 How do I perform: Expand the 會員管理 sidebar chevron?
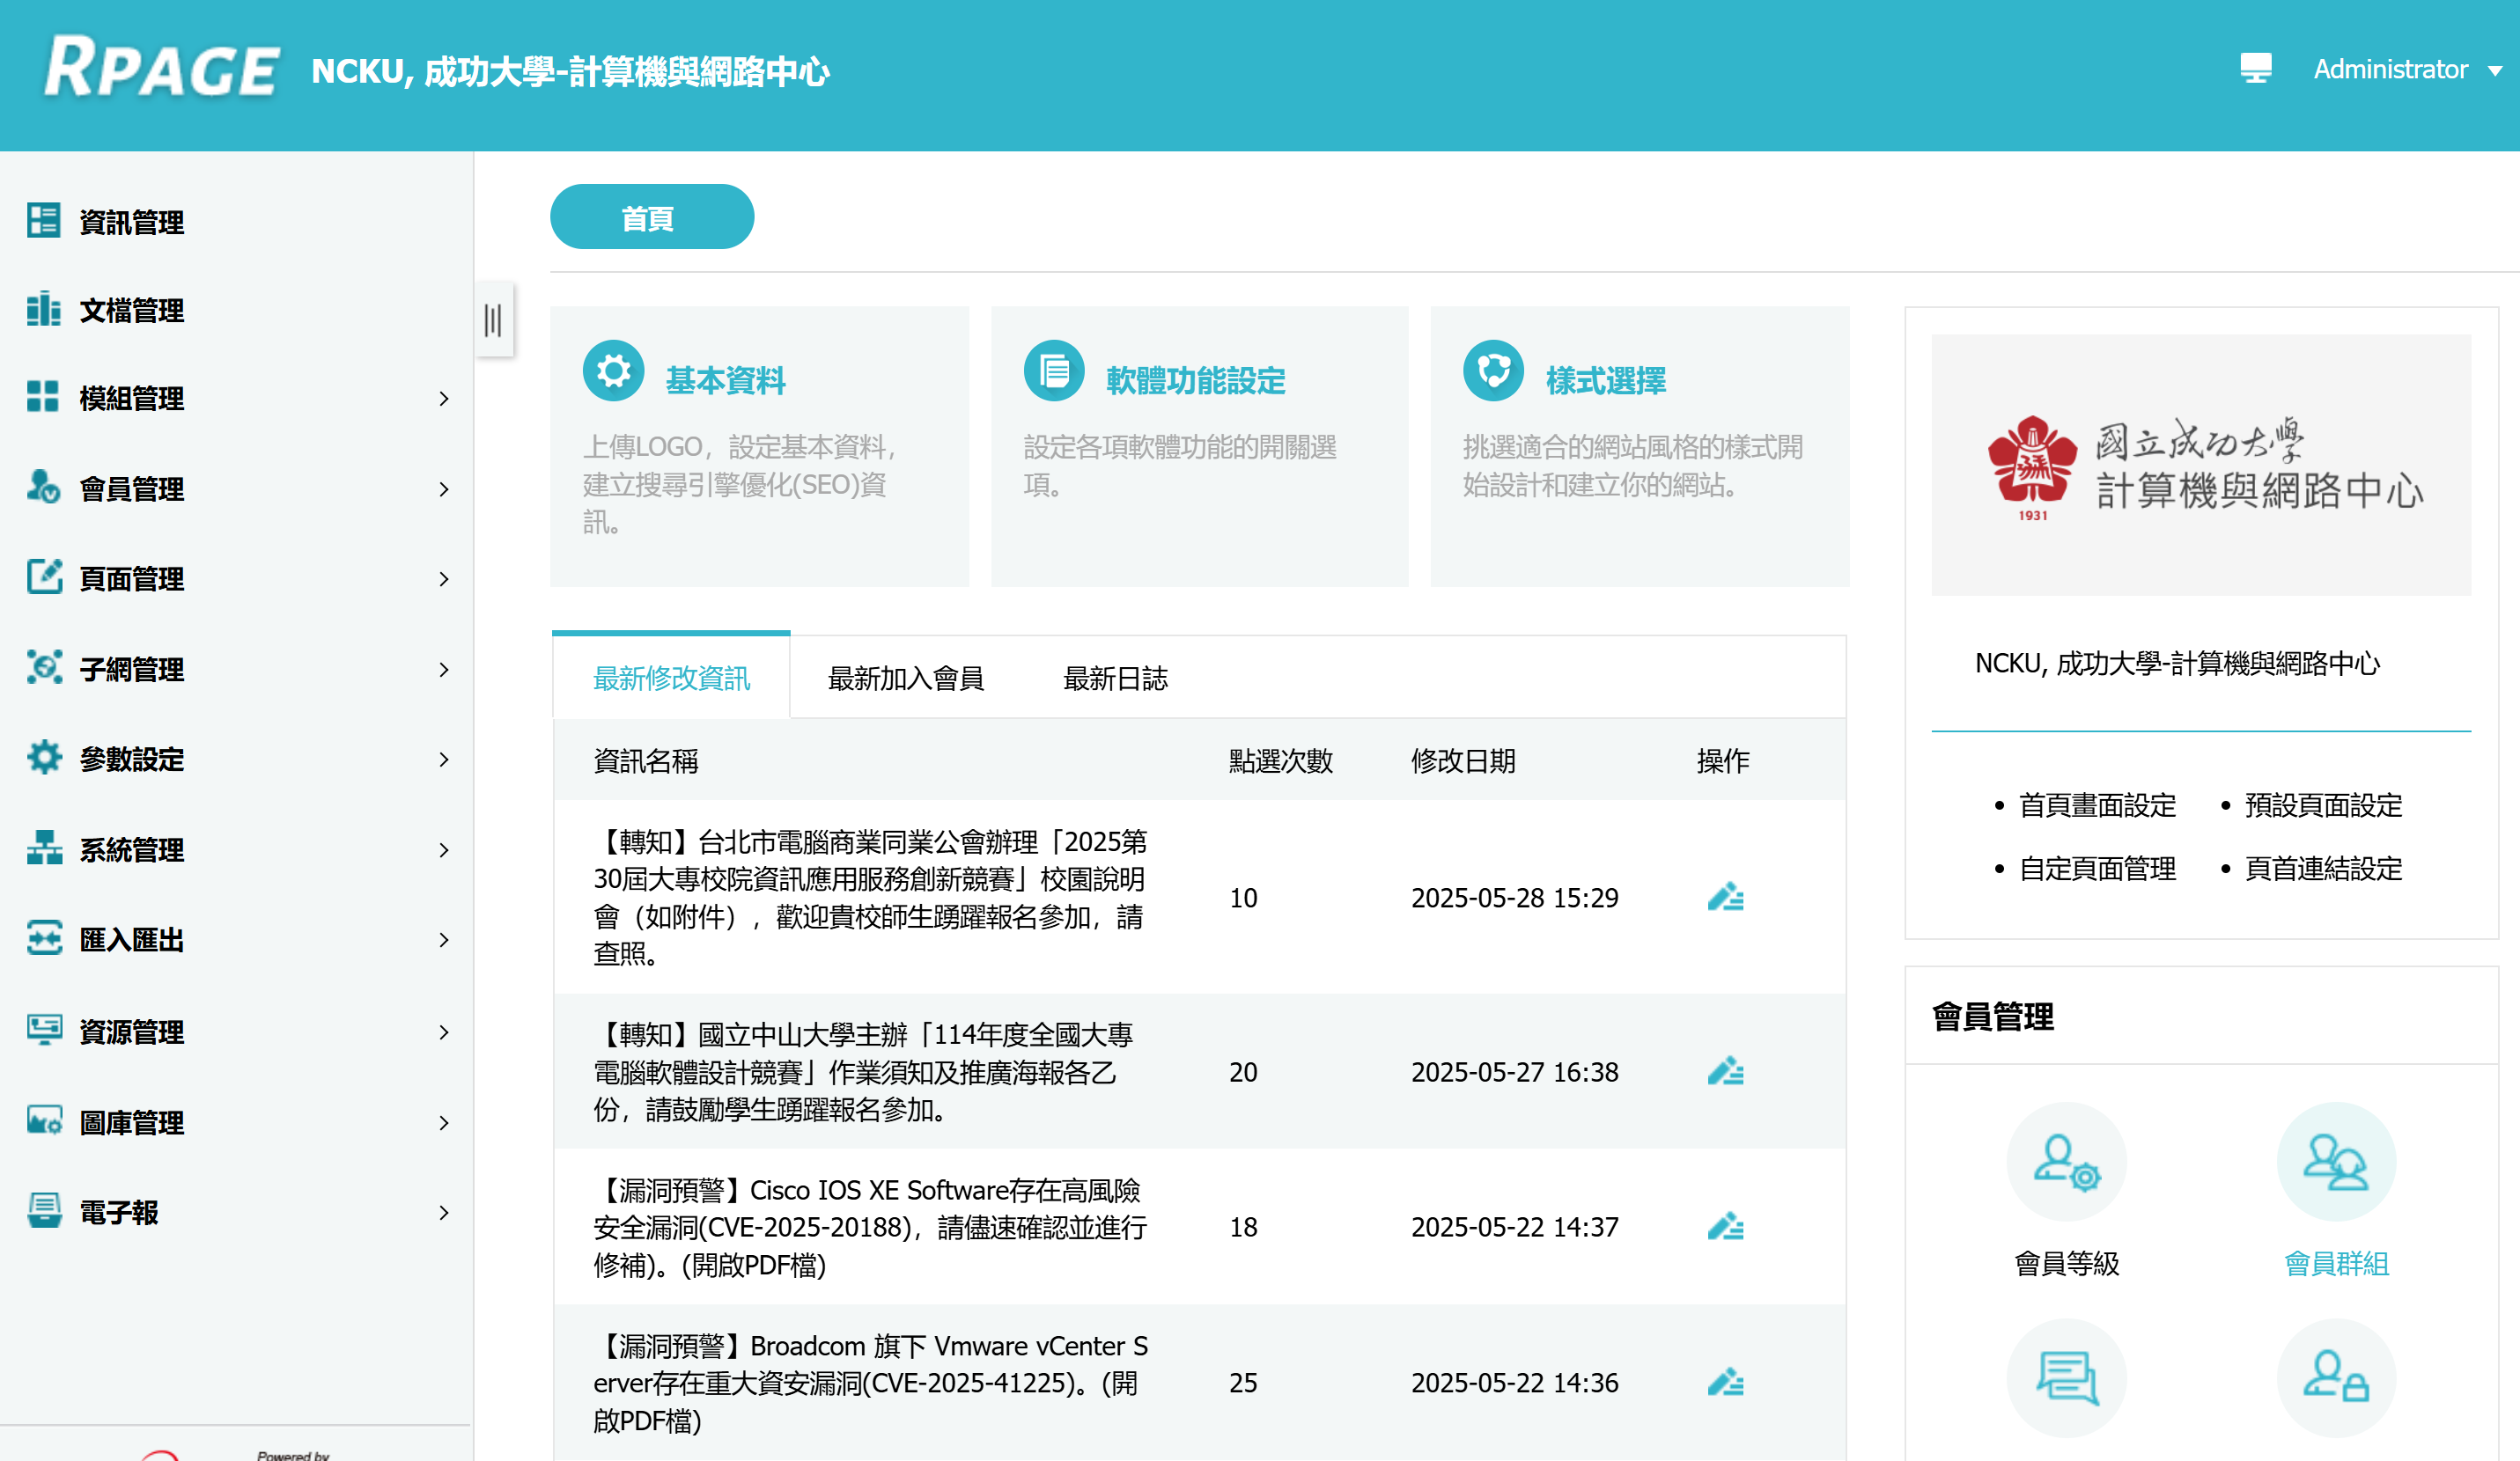tap(444, 488)
